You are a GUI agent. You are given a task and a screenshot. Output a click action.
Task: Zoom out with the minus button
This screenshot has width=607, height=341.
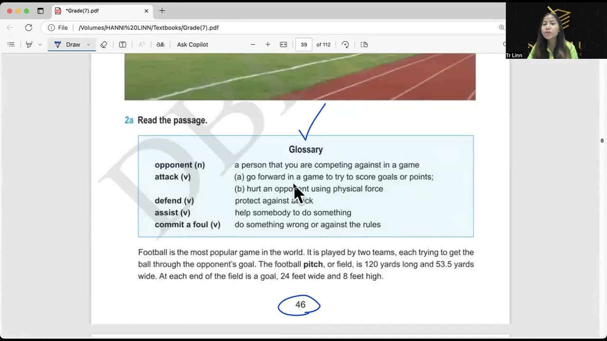[253, 45]
